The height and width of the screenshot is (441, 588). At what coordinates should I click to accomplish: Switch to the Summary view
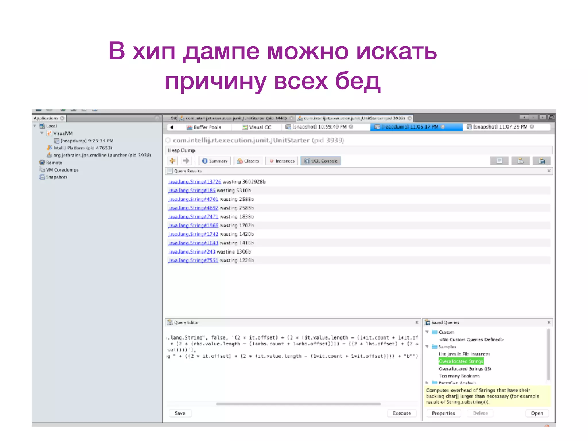tap(215, 161)
